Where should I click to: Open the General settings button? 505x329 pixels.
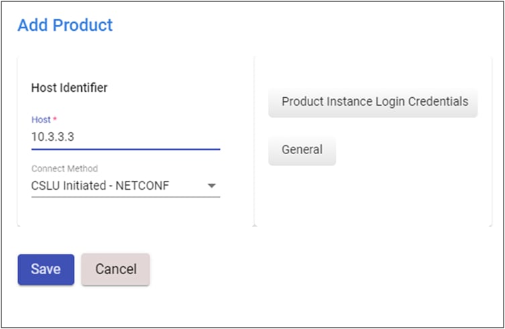pyautogui.click(x=302, y=149)
